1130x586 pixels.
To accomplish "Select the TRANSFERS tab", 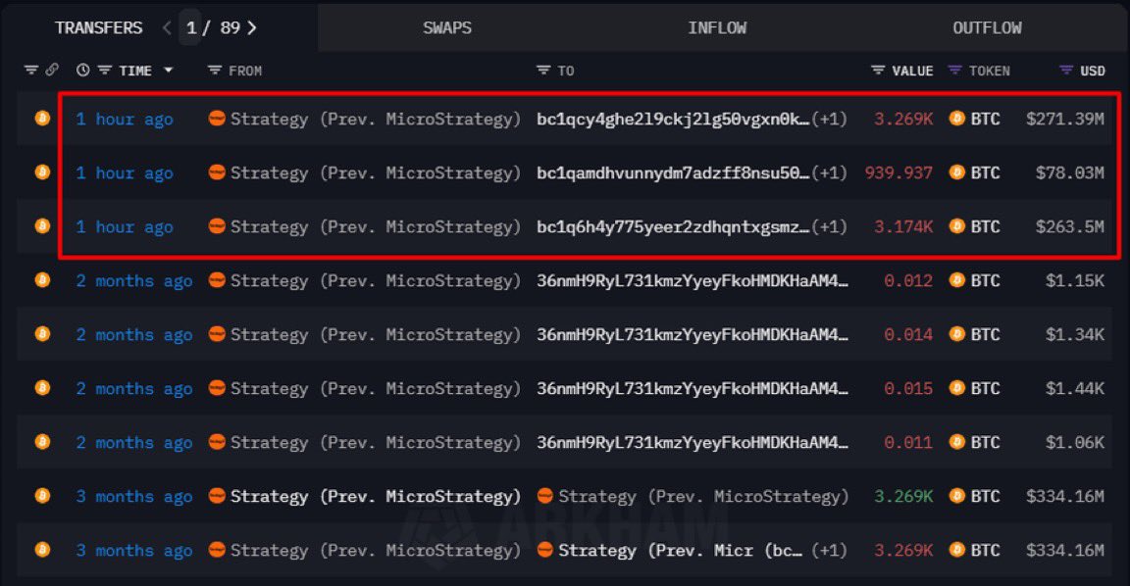I will pos(99,28).
